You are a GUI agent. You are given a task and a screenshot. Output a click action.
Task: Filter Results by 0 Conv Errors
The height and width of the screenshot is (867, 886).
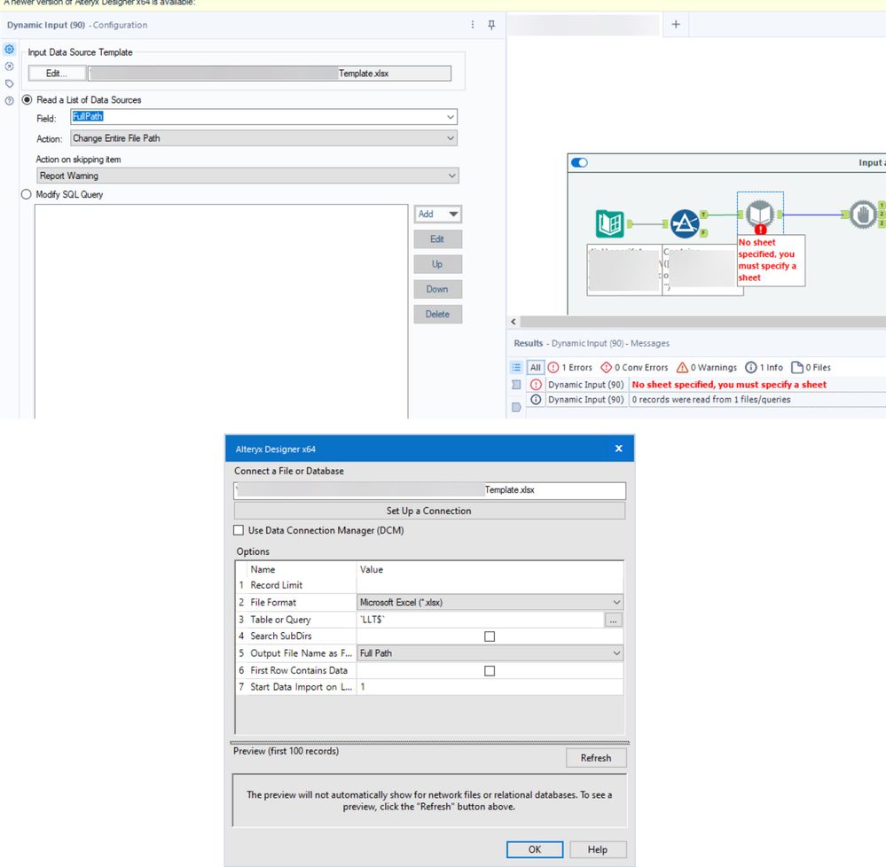[634, 367]
